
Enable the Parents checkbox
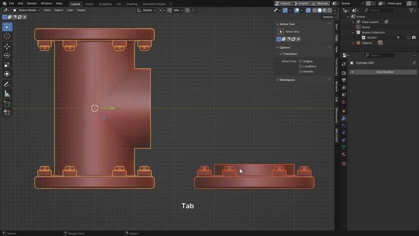[x=301, y=71]
